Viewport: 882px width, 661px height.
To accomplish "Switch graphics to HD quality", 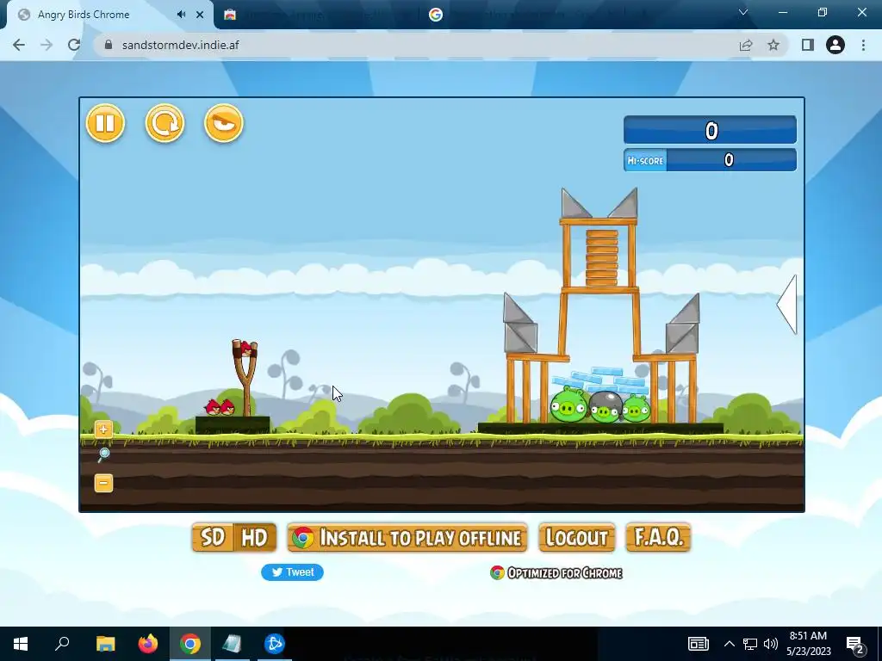I will (x=254, y=538).
